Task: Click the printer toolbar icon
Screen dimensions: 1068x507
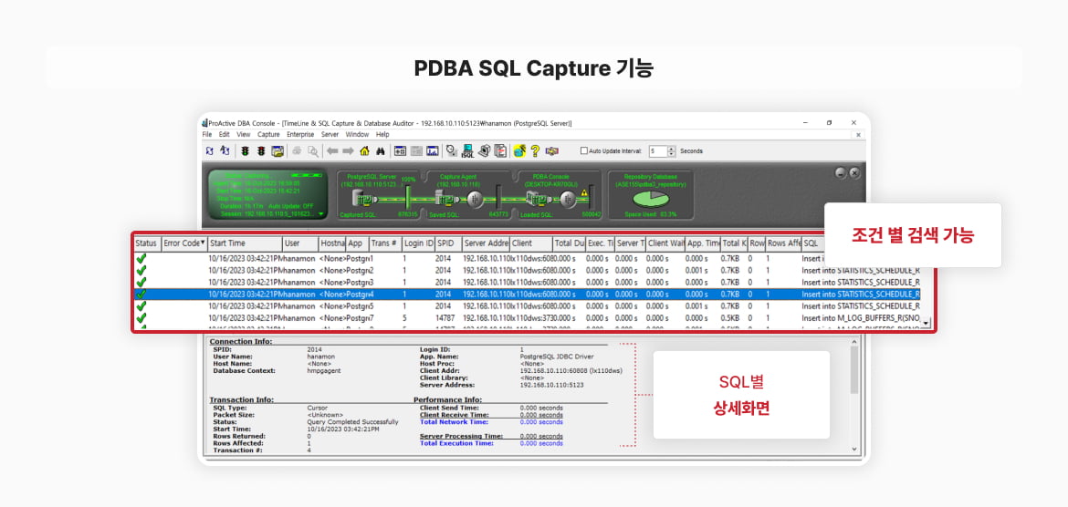Action: 297,151
